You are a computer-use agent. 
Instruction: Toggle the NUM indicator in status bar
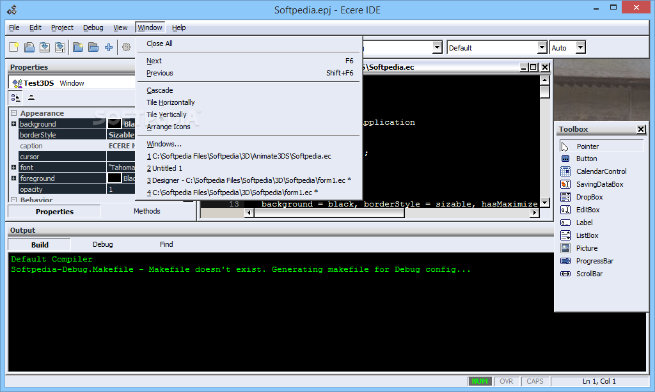(480, 381)
